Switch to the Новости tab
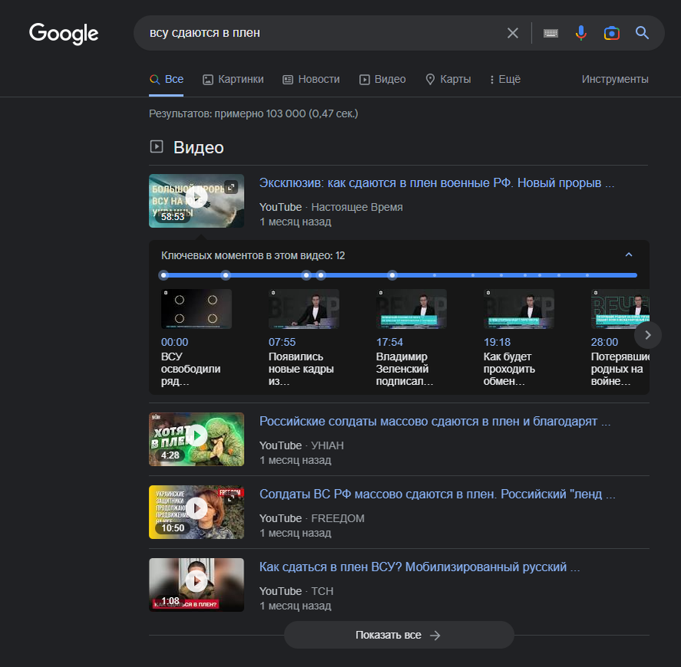 [x=311, y=79]
